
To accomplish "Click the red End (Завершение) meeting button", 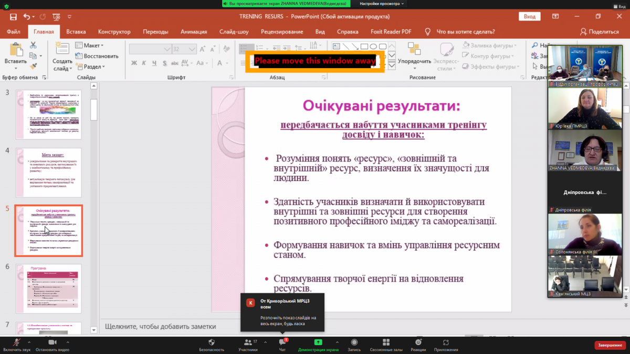I will tap(610, 345).
